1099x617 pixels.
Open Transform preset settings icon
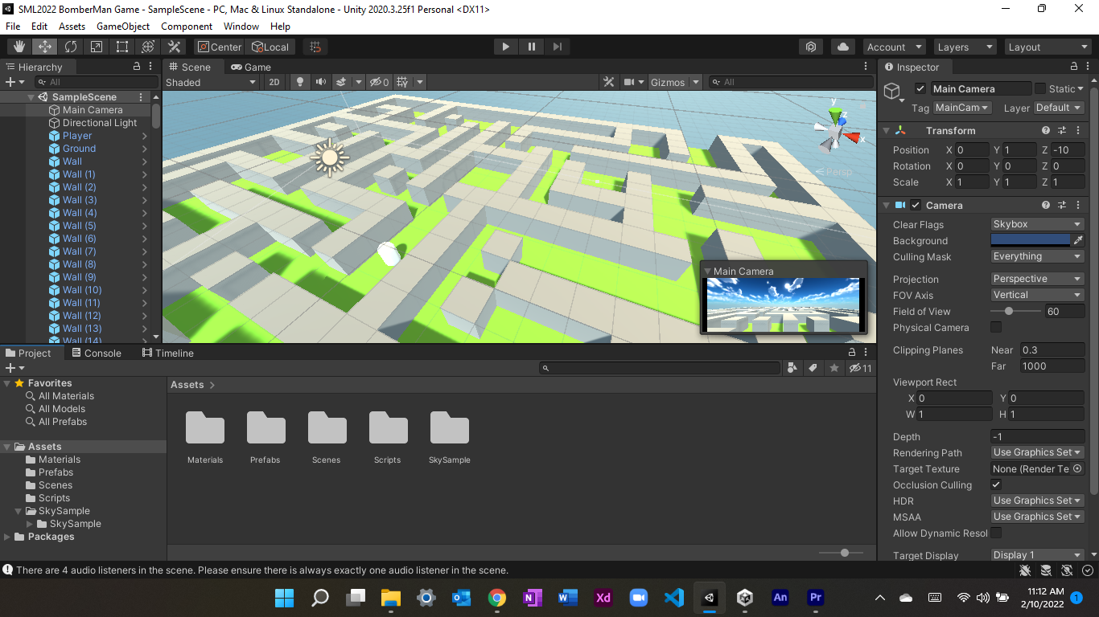1062,130
